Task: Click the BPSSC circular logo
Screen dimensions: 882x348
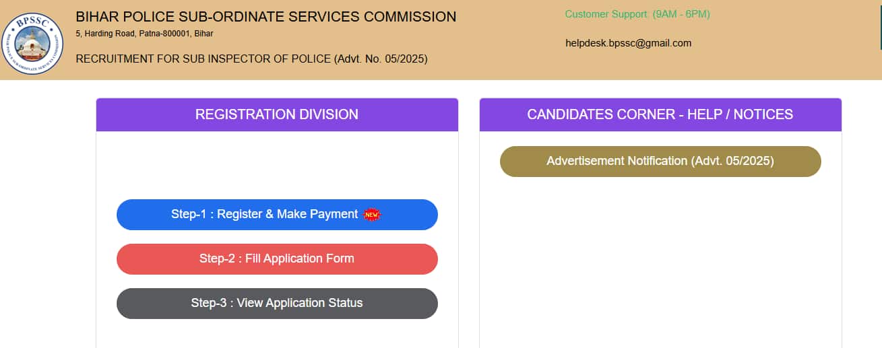Action: (32, 44)
